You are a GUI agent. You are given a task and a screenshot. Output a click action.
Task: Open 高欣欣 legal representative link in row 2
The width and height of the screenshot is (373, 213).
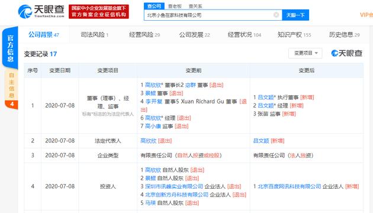[x=148, y=141]
